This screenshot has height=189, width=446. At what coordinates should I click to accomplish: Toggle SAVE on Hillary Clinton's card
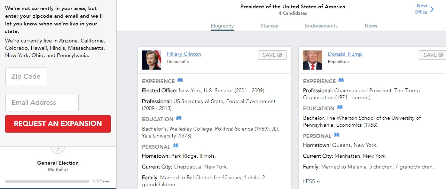[x=272, y=55]
